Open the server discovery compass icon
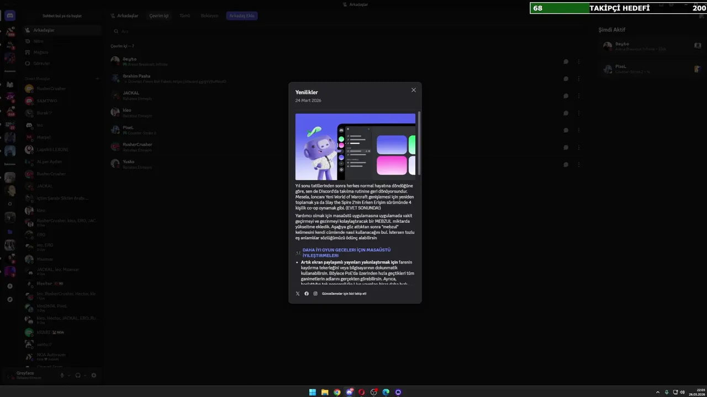707x397 pixels. tap(10, 299)
